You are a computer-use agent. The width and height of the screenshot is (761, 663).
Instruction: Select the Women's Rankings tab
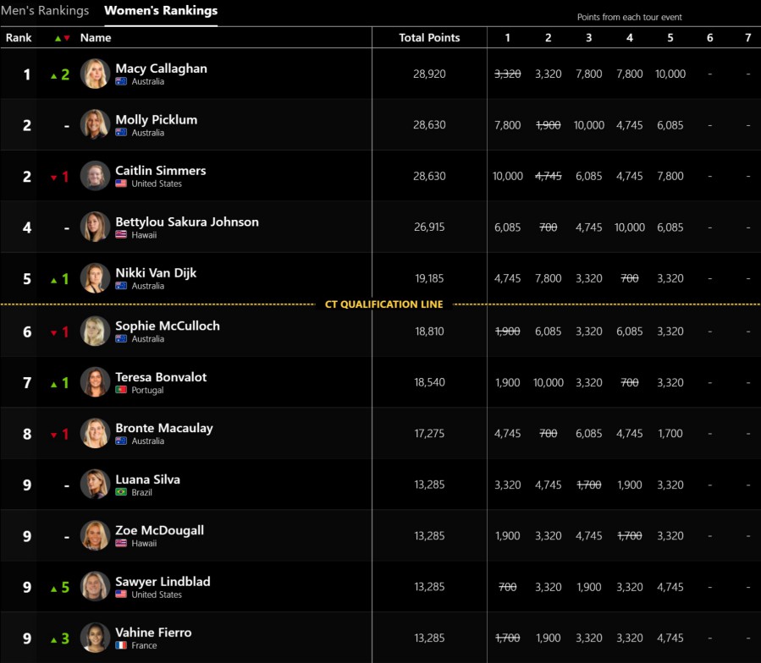click(161, 11)
